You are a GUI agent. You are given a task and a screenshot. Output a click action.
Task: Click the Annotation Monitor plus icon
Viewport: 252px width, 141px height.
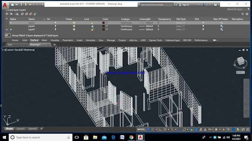223,129
